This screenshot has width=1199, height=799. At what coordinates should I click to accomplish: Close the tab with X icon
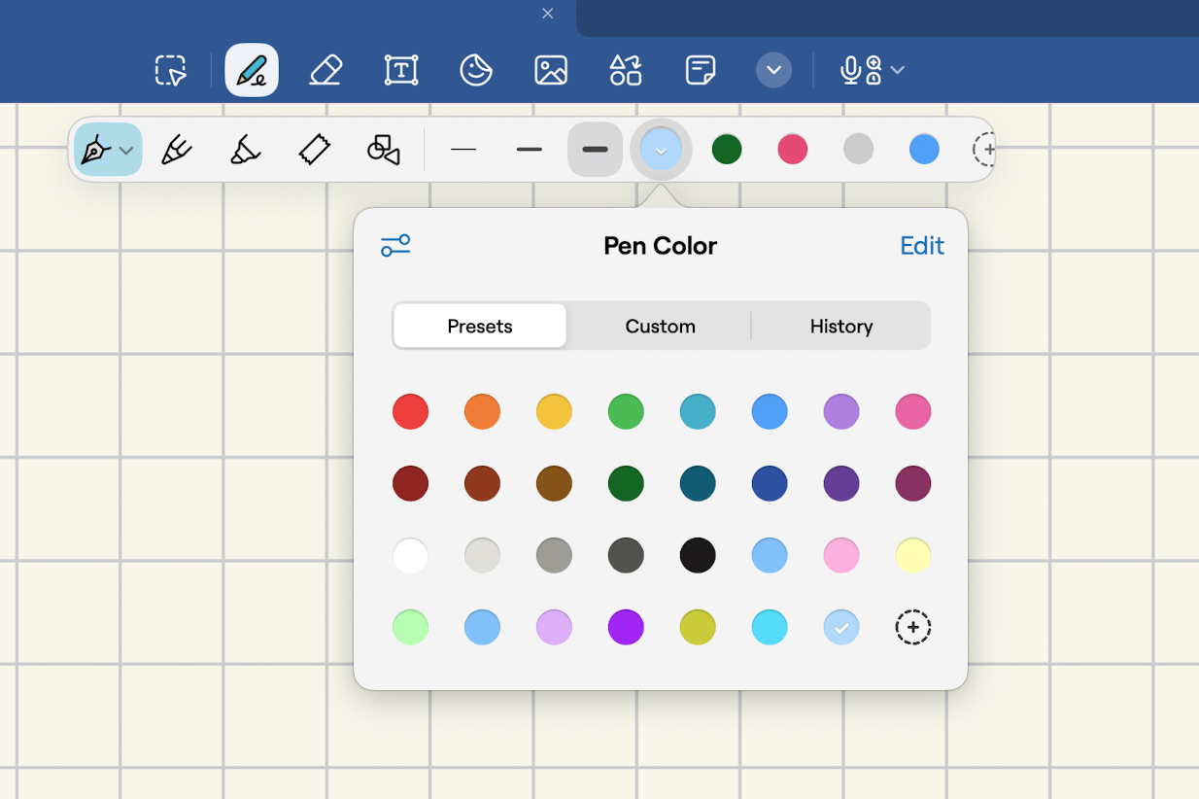click(x=548, y=14)
